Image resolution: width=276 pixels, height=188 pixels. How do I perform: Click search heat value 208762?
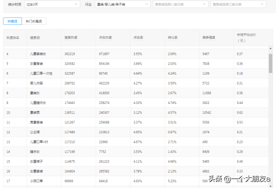(x=70, y=83)
